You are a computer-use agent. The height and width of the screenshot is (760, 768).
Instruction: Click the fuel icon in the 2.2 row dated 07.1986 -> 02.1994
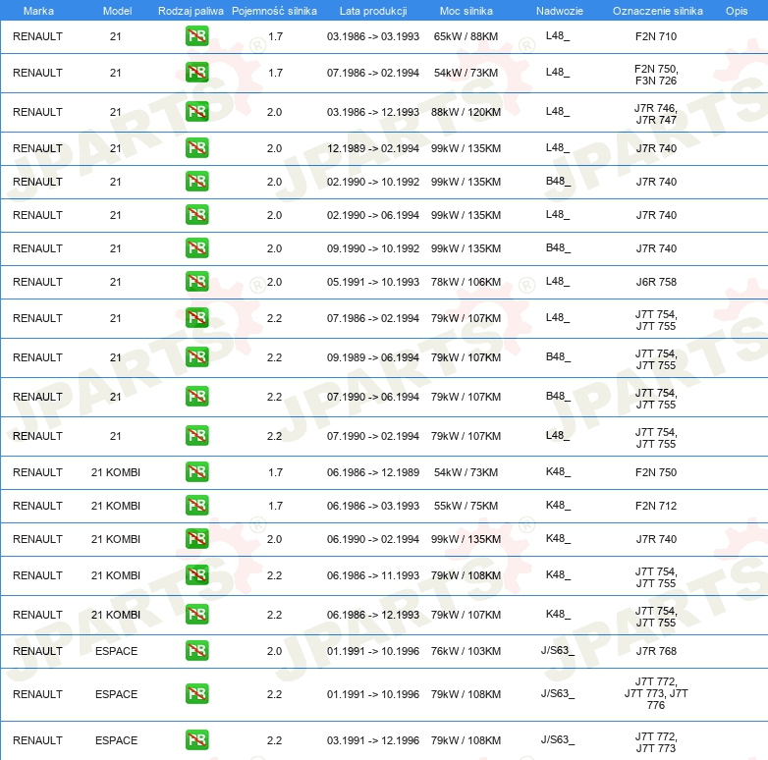(196, 318)
